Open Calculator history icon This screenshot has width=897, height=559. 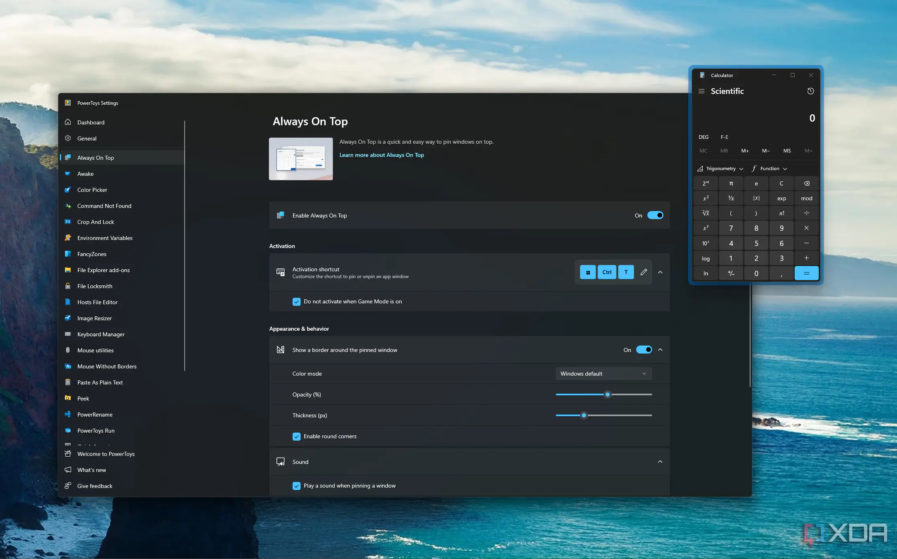click(x=810, y=91)
